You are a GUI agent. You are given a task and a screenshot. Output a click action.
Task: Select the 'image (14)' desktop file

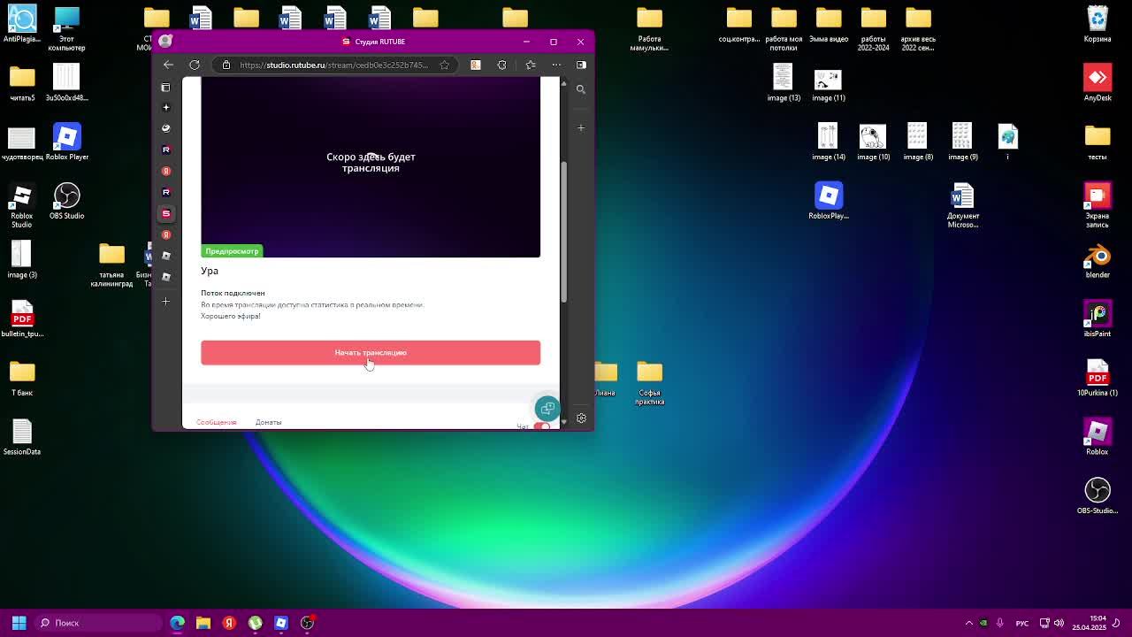click(x=828, y=142)
